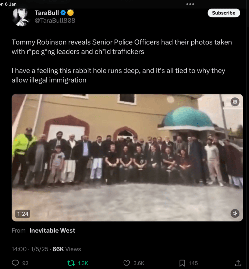Open the three-dot more options menu
Image resolution: width=249 pixels, height=269 pixels.
pyautogui.click(x=190, y=4)
